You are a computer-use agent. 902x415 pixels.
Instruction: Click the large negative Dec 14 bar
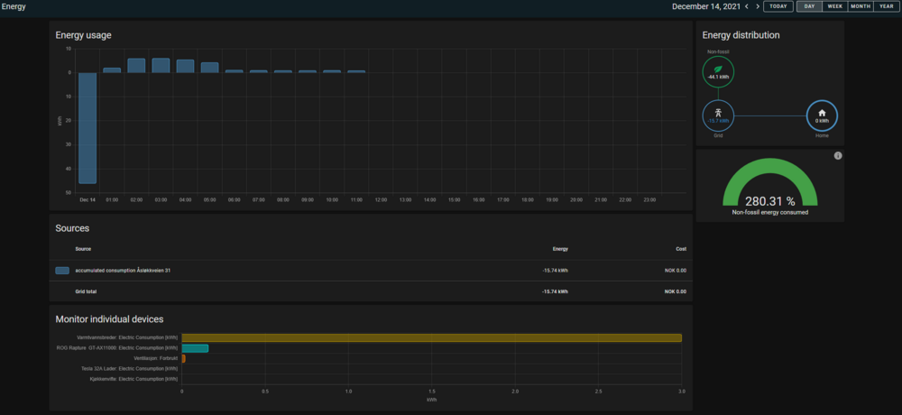click(x=87, y=127)
